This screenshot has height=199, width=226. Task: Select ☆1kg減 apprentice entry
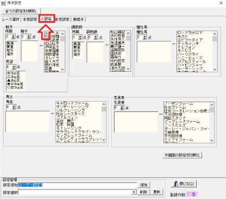pyautogui.click(x=13, y=73)
